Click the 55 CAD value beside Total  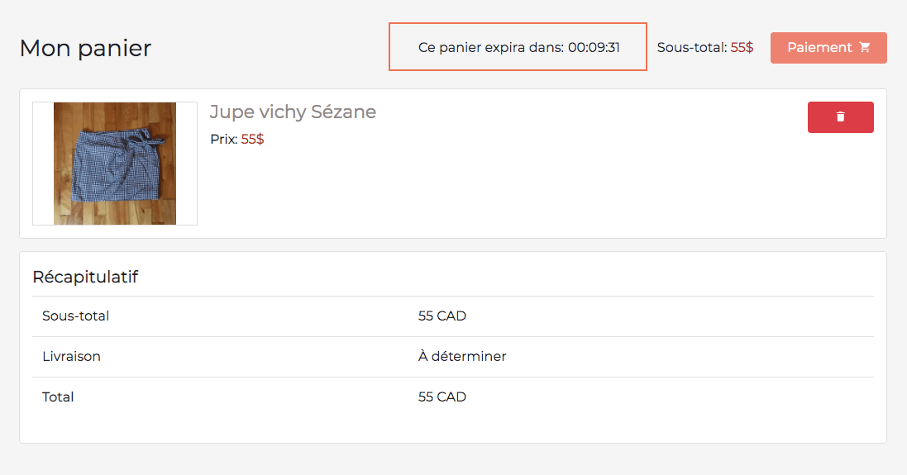442,397
